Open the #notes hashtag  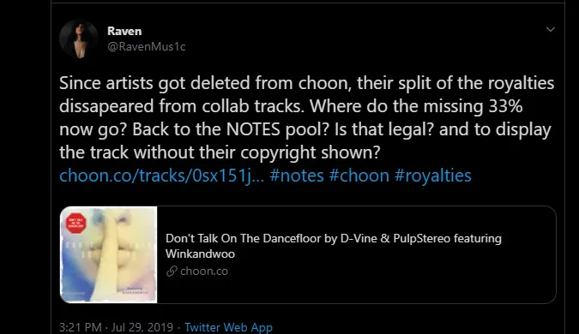(297, 176)
